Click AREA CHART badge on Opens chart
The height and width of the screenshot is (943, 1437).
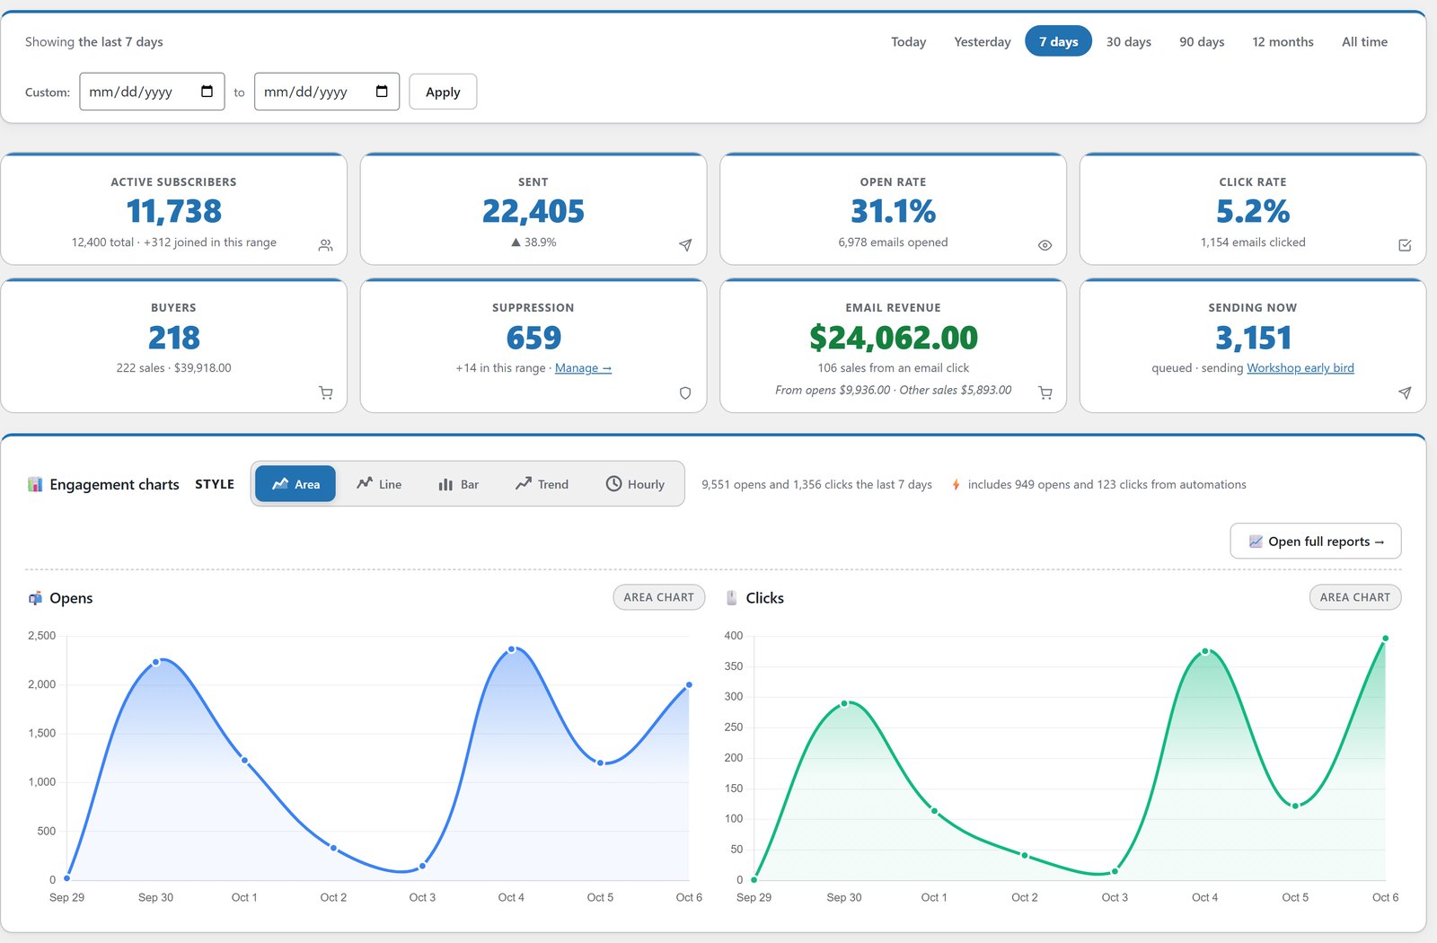coord(658,597)
